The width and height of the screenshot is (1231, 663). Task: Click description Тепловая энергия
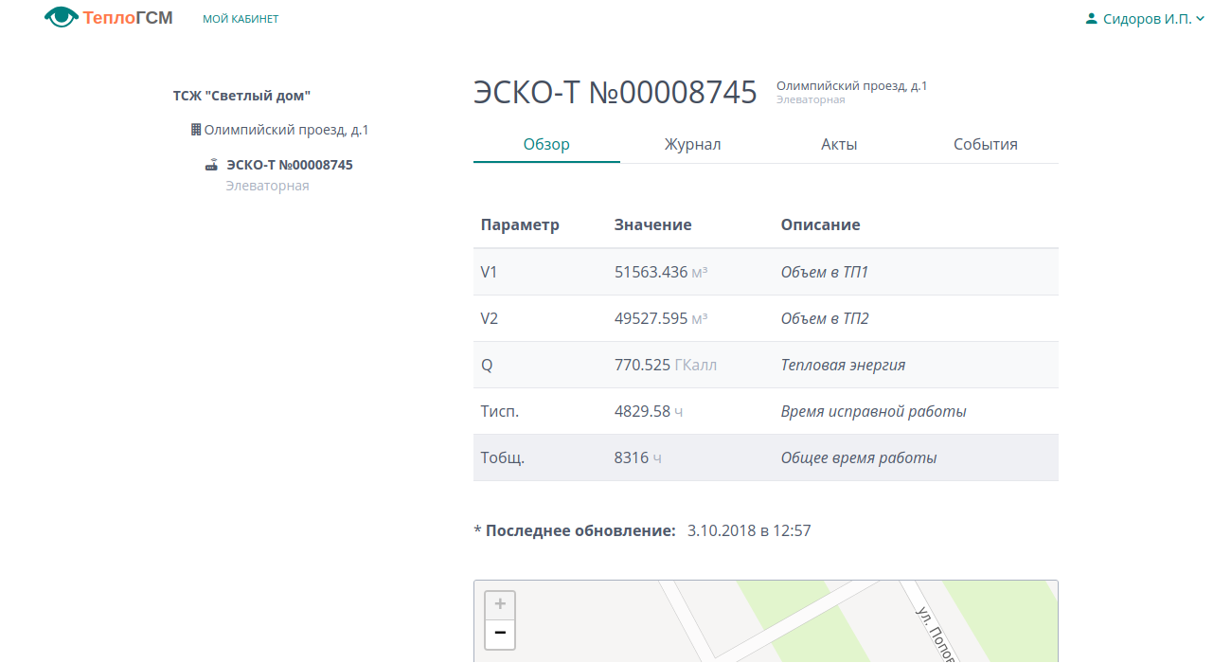pyautogui.click(x=843, y=365)
